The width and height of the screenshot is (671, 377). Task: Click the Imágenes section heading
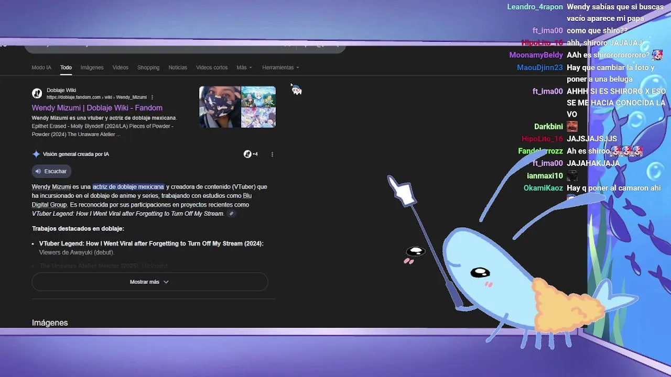click(50, 323)
